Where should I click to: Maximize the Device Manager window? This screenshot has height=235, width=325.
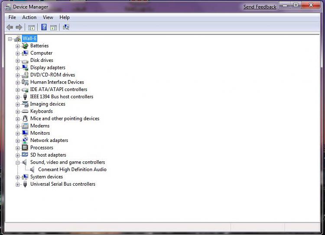click(296, 5)
